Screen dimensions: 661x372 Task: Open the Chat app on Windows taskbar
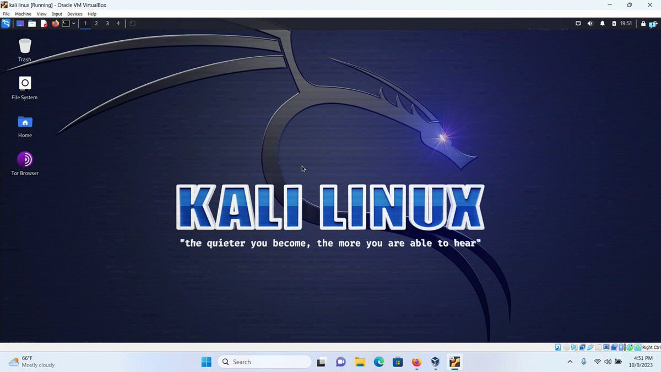click(341, 362)
